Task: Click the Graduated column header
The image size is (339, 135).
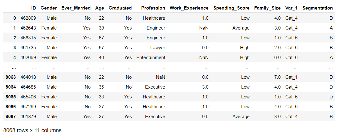Action: (x=120, y=8)
